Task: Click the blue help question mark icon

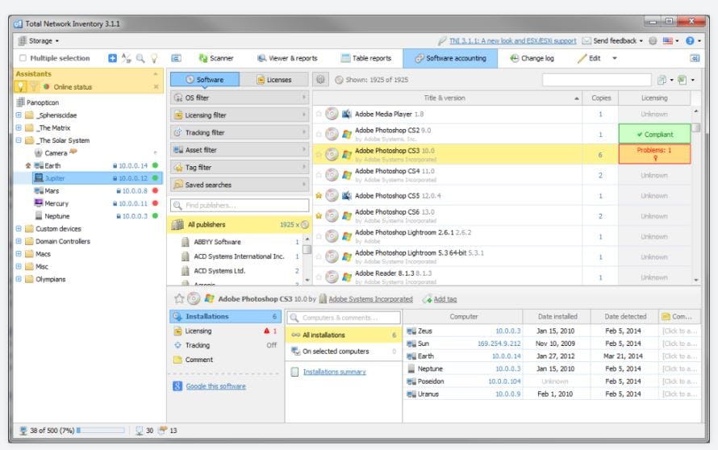Action: pos(690,41)
